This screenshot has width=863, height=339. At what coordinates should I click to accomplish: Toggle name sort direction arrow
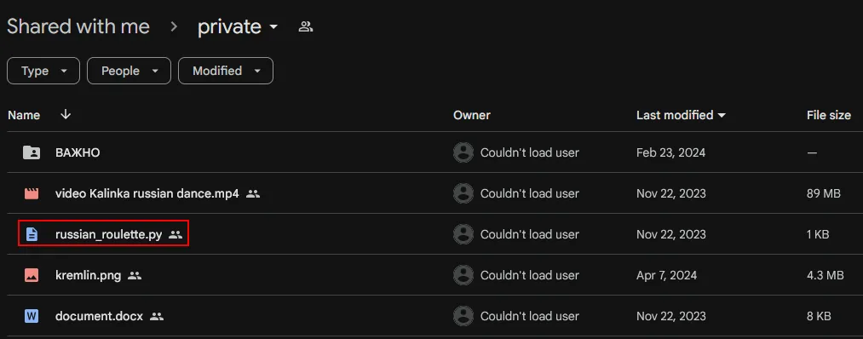[66, 114]
